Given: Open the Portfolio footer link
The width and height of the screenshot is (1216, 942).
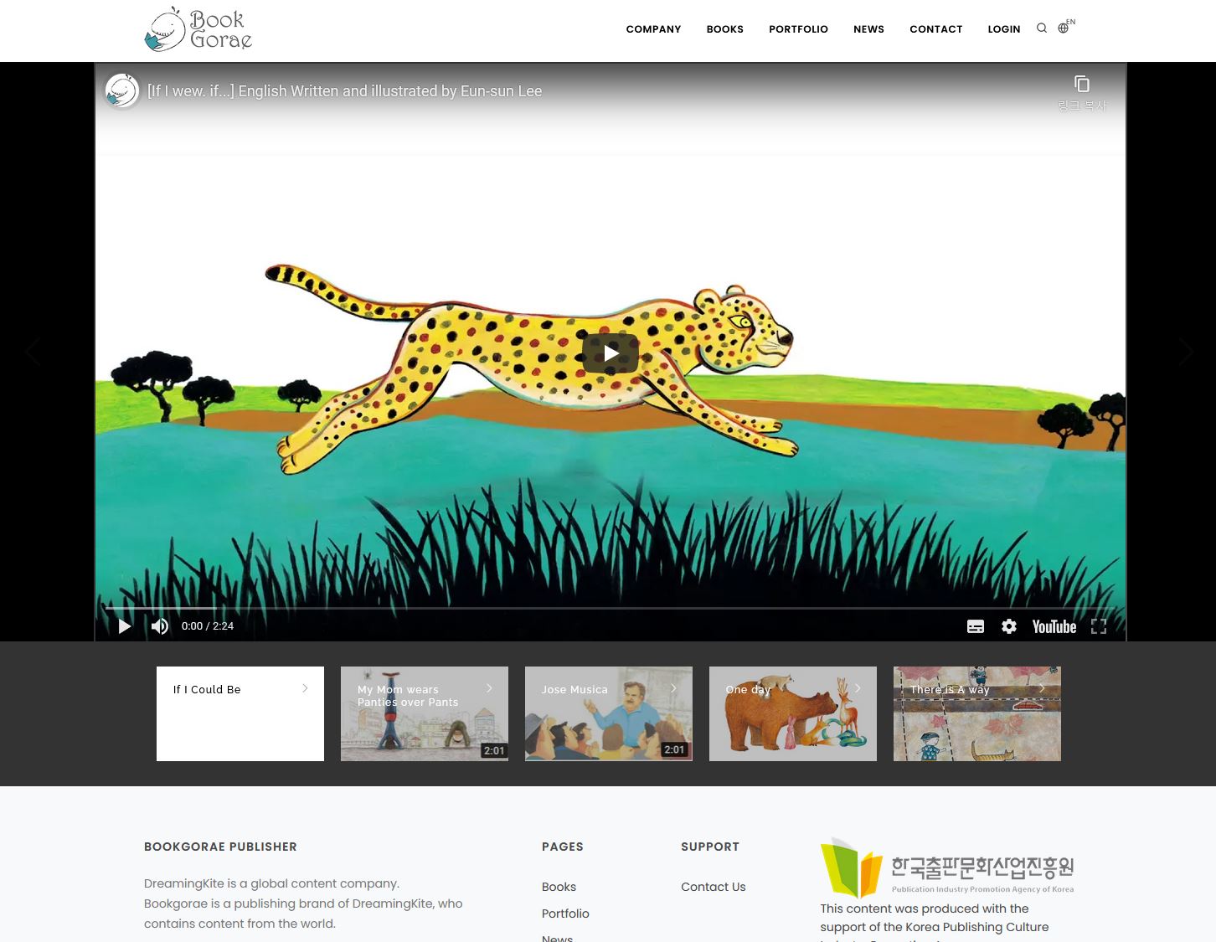Looking at the screenshot, I should pyautogui.click(x=565, y=914).
